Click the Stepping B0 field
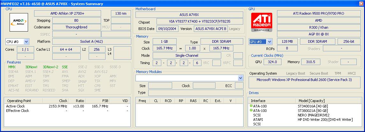Viewport: 365px width, 132px height. (77, 20)
